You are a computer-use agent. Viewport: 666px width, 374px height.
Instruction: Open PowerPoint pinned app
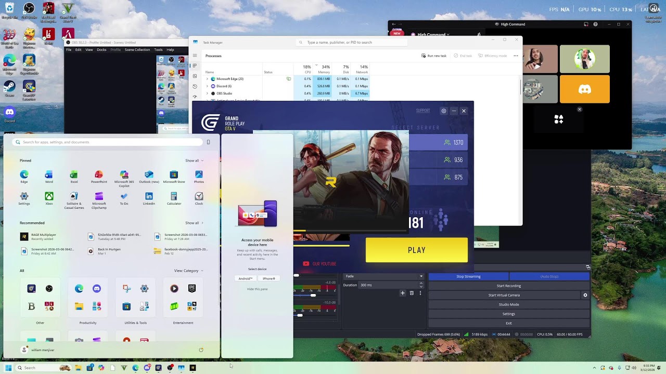point(99,177)
